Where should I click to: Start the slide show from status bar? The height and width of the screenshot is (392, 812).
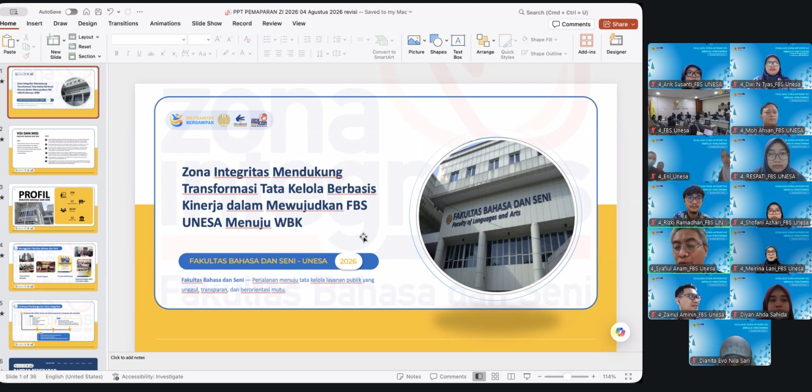(x=527, y=376)
